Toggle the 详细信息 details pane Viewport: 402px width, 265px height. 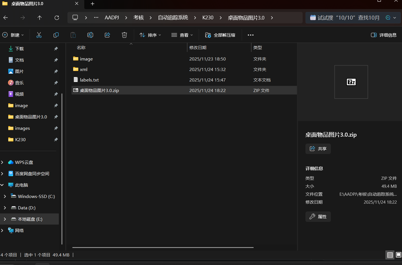coord(384,35)
